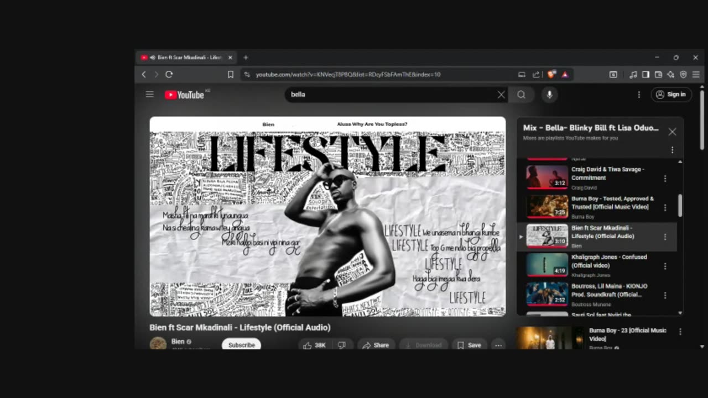Save the video to a playlist
The width and height of the screenshot is (708, 398).
coord(469,345)
